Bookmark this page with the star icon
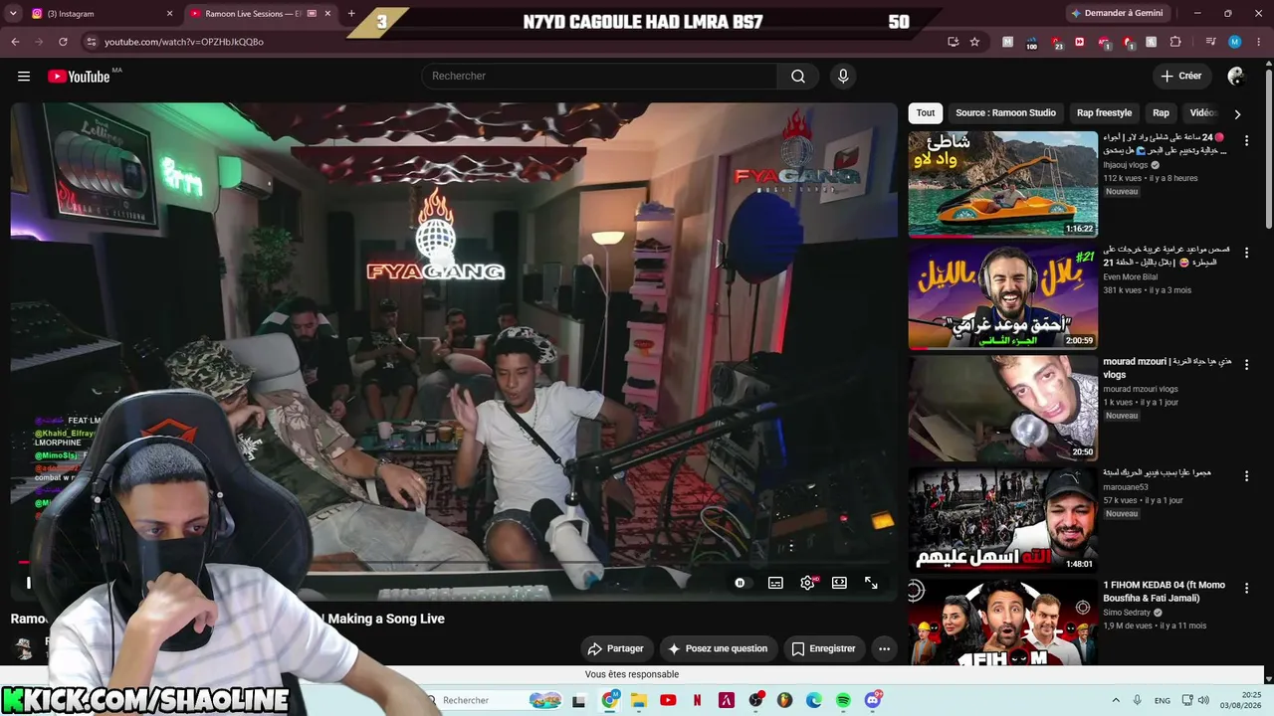This screenshot has width=1274, height=716. coord(974,42)
